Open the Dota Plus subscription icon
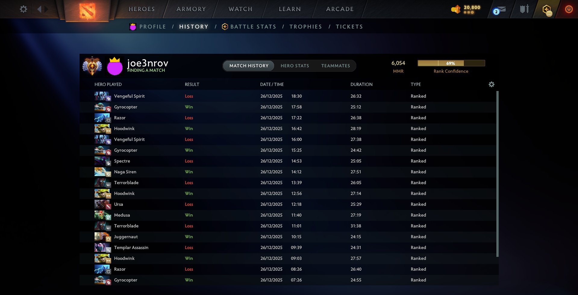 [547, 9]
